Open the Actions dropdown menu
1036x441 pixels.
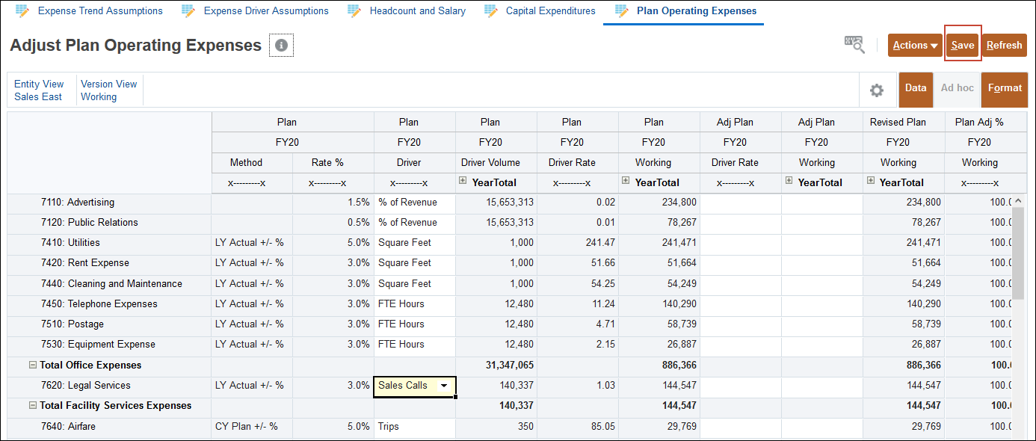[914, 45]
